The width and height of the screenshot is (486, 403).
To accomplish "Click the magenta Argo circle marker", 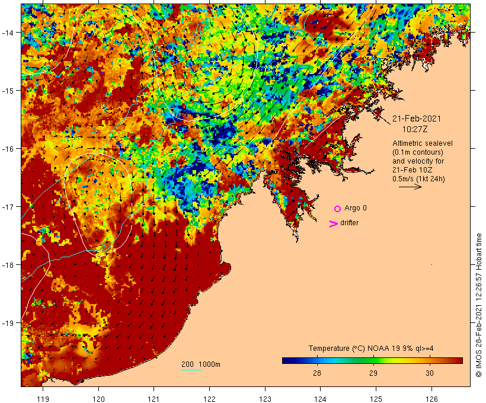I will 338,209.
